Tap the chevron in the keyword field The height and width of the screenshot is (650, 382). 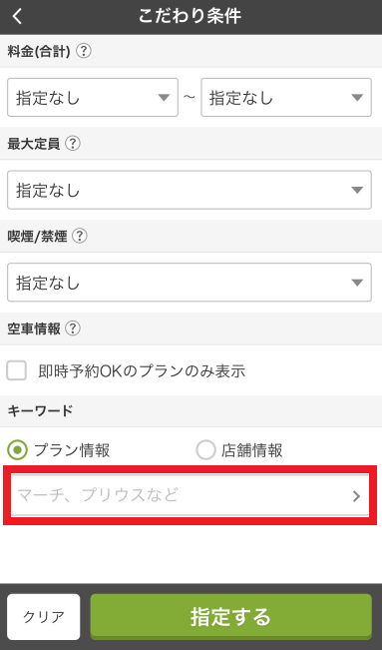click(x=356, y=496)
